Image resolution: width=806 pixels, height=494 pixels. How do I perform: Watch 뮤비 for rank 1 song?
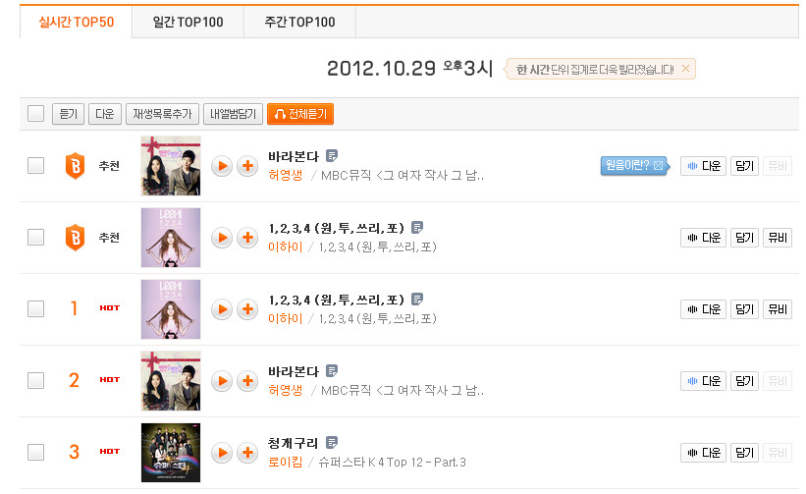(x=778, y=309)
